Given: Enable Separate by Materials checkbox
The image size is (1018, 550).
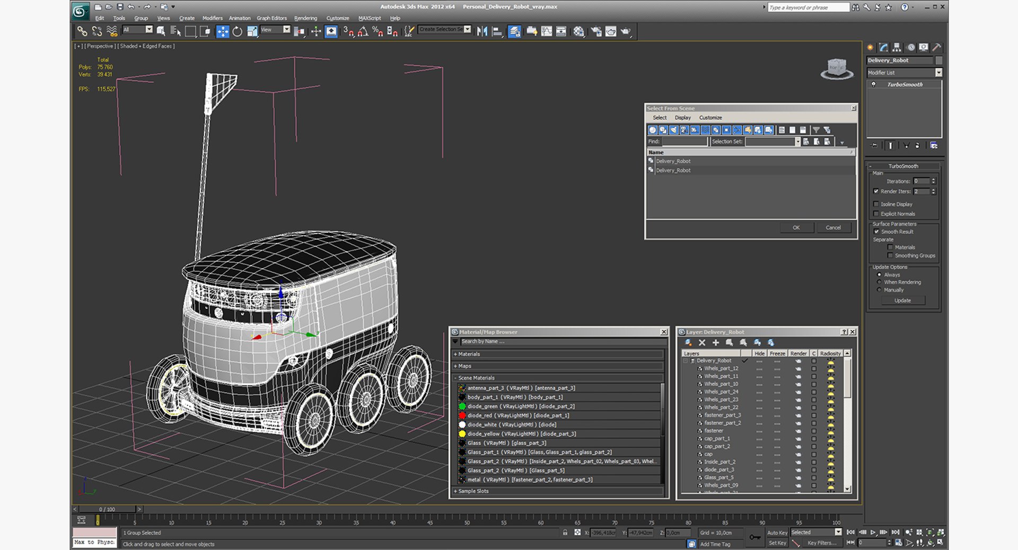Looking at the screenshot, I should point(890,247).
